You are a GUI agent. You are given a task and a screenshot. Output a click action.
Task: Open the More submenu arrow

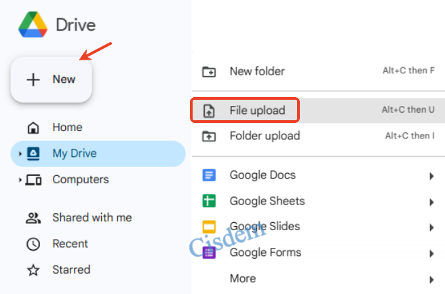point(431,280)
